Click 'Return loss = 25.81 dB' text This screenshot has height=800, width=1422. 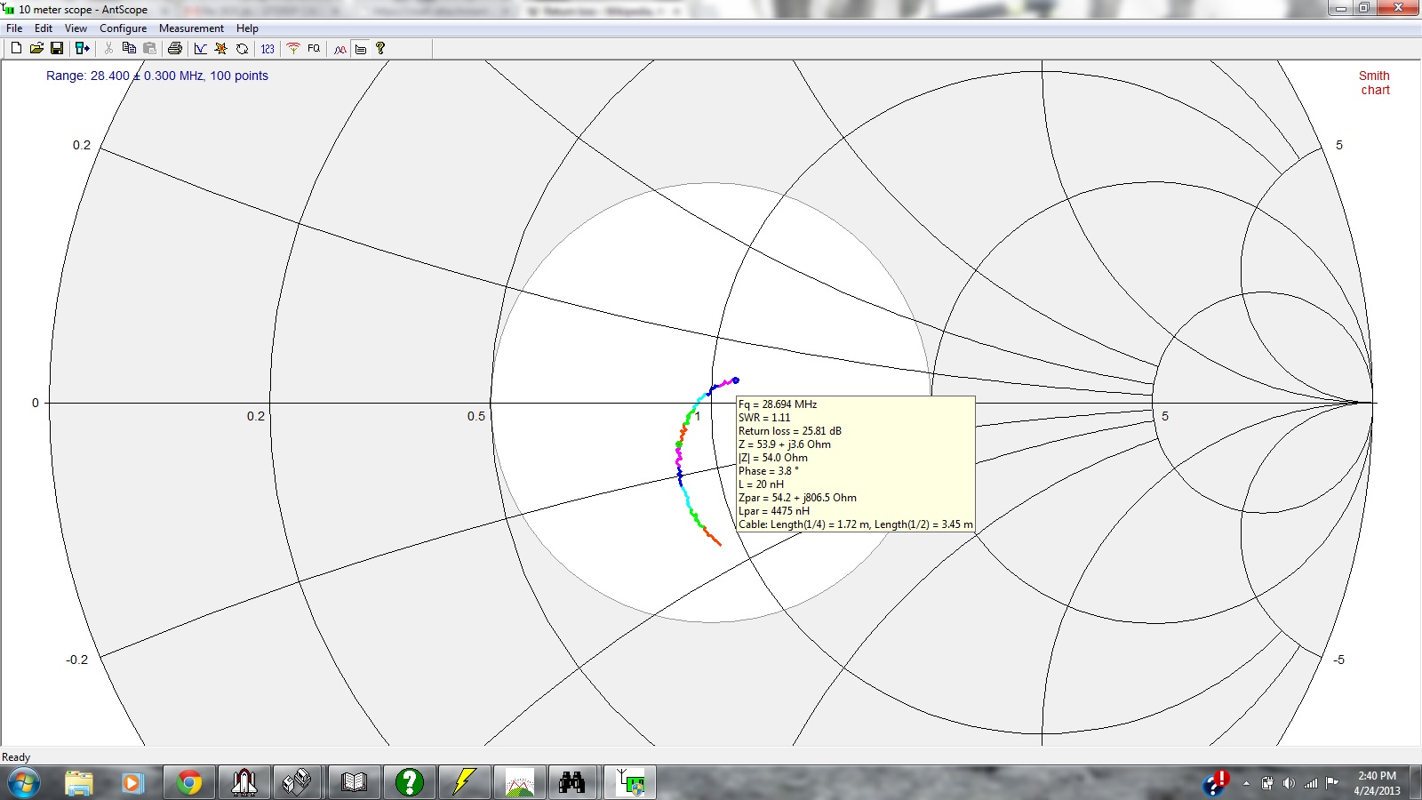point(790,431)
